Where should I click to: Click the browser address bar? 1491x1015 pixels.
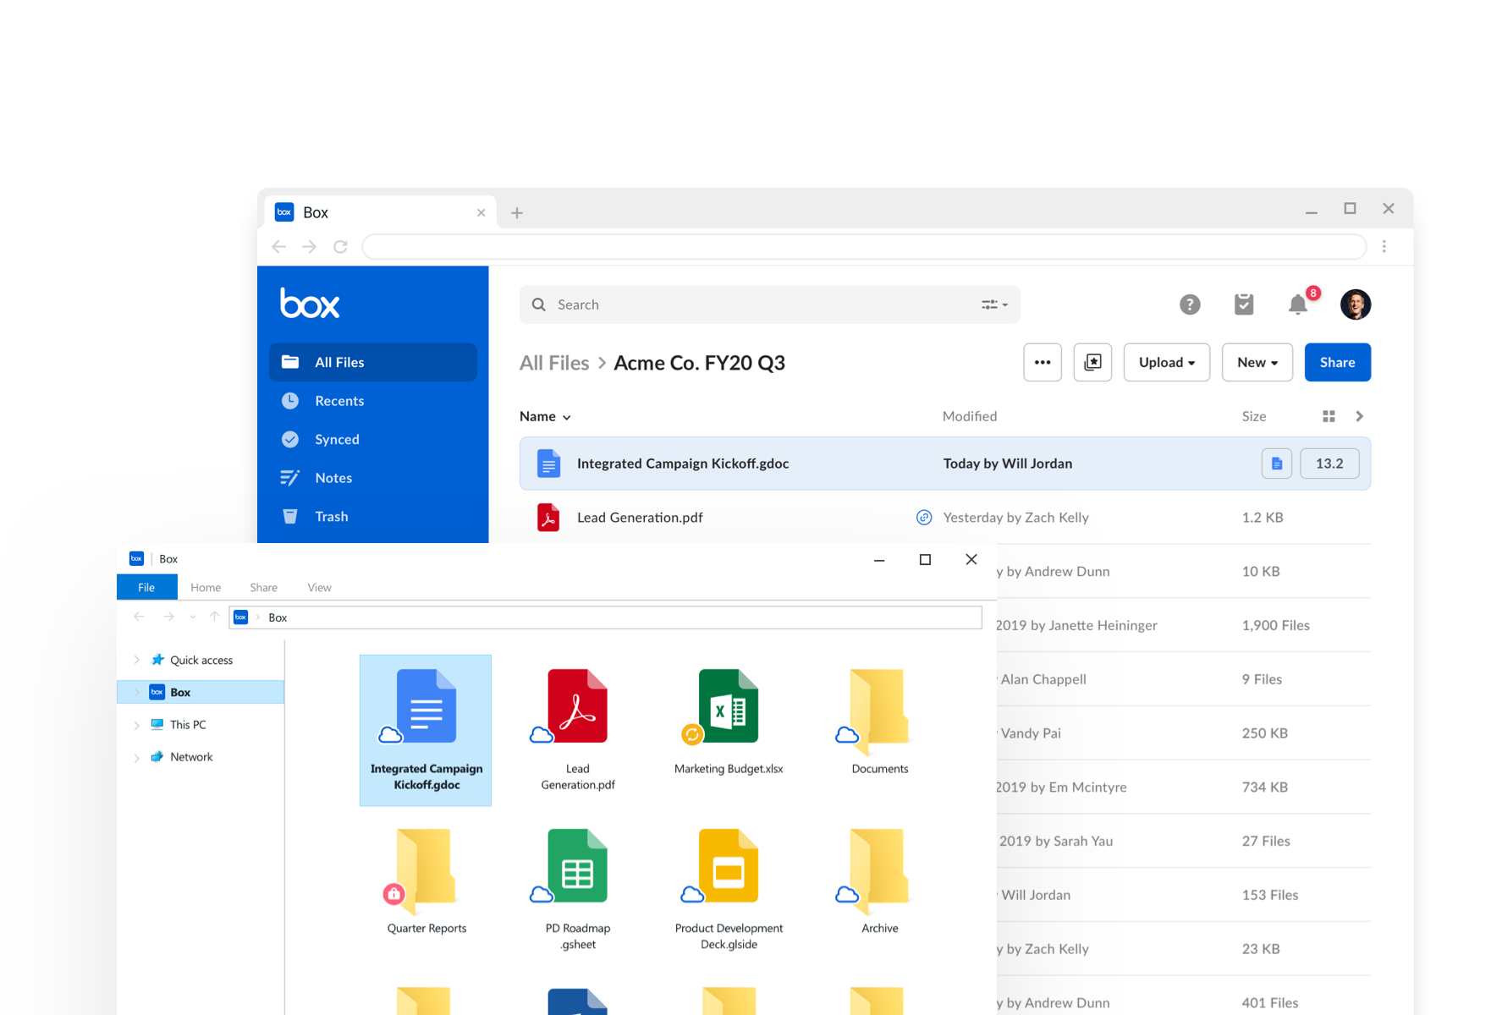pos(864,246)
